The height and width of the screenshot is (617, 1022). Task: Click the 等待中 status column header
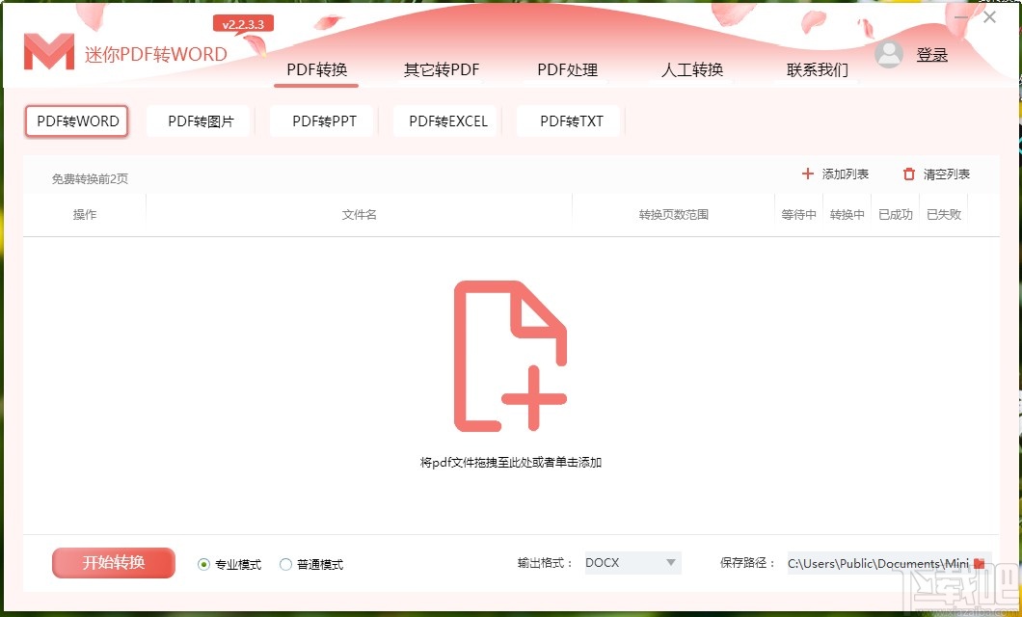(x=798, y=214)
